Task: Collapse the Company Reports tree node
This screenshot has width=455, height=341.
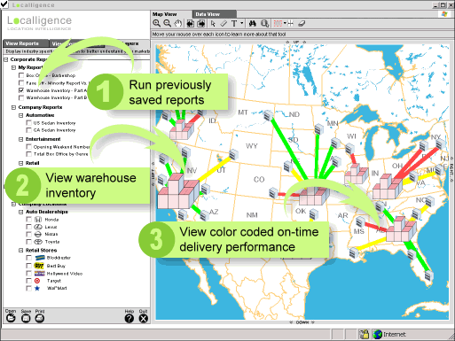Action: click(x=13, y=107)
